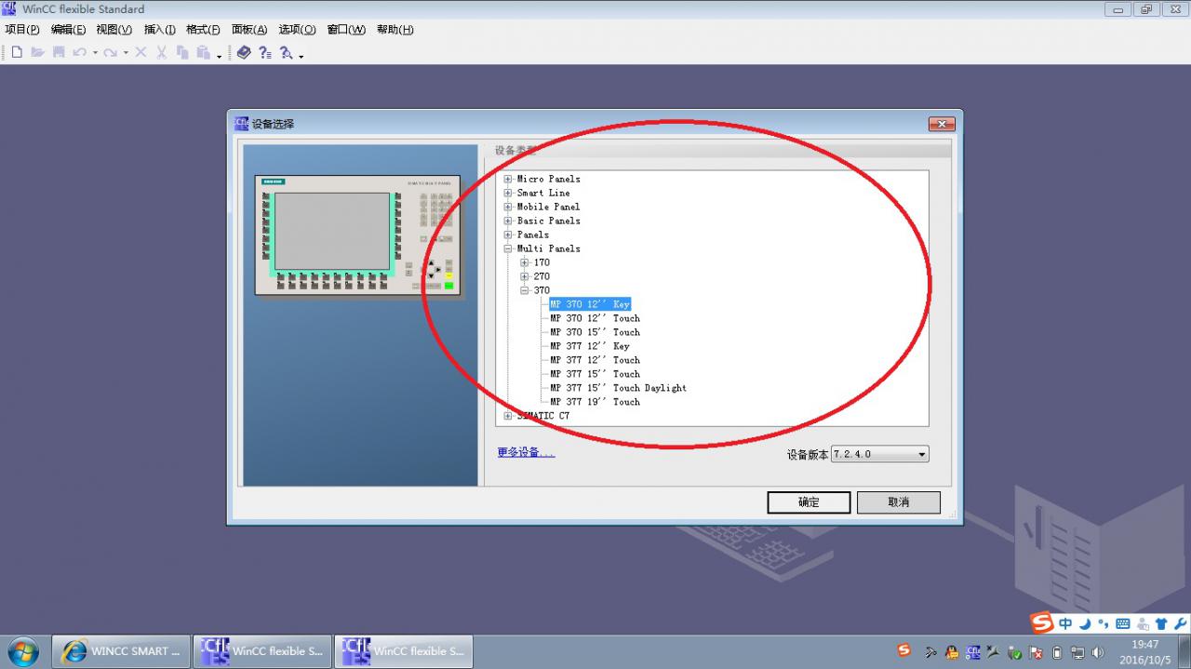
Task: Open the device version dropdown
Action: pos(921,454)
